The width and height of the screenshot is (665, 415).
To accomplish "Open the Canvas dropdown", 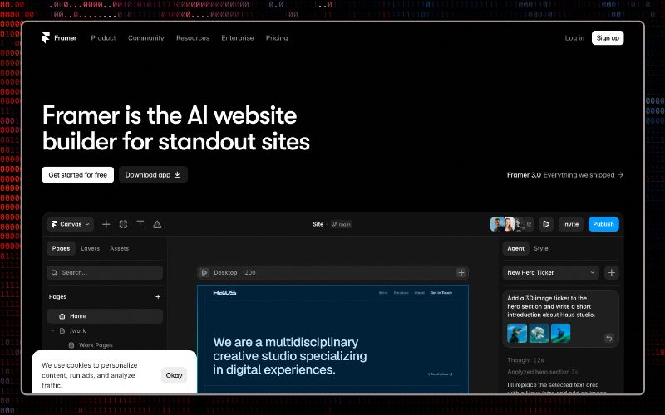I will (71, 224).
